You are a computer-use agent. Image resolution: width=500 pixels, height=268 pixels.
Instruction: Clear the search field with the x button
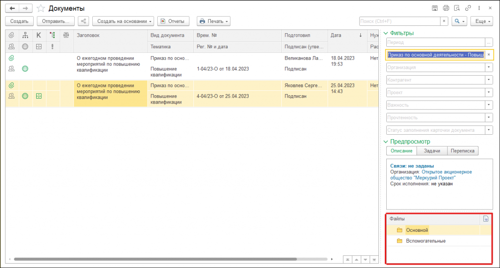point(444,21)
